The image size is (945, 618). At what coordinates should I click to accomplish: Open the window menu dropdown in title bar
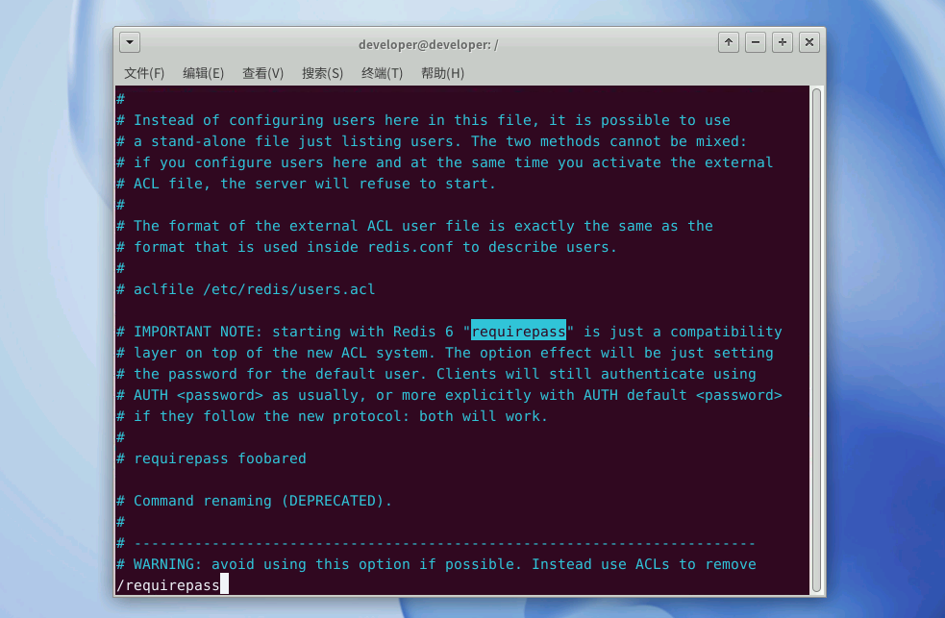pos(131,42)
